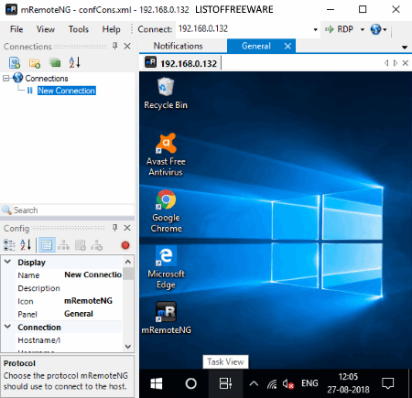Click the Cortana circle on remote taskbar

[191, 383]
